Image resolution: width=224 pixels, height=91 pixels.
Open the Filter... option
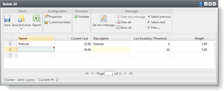(153, 27)
